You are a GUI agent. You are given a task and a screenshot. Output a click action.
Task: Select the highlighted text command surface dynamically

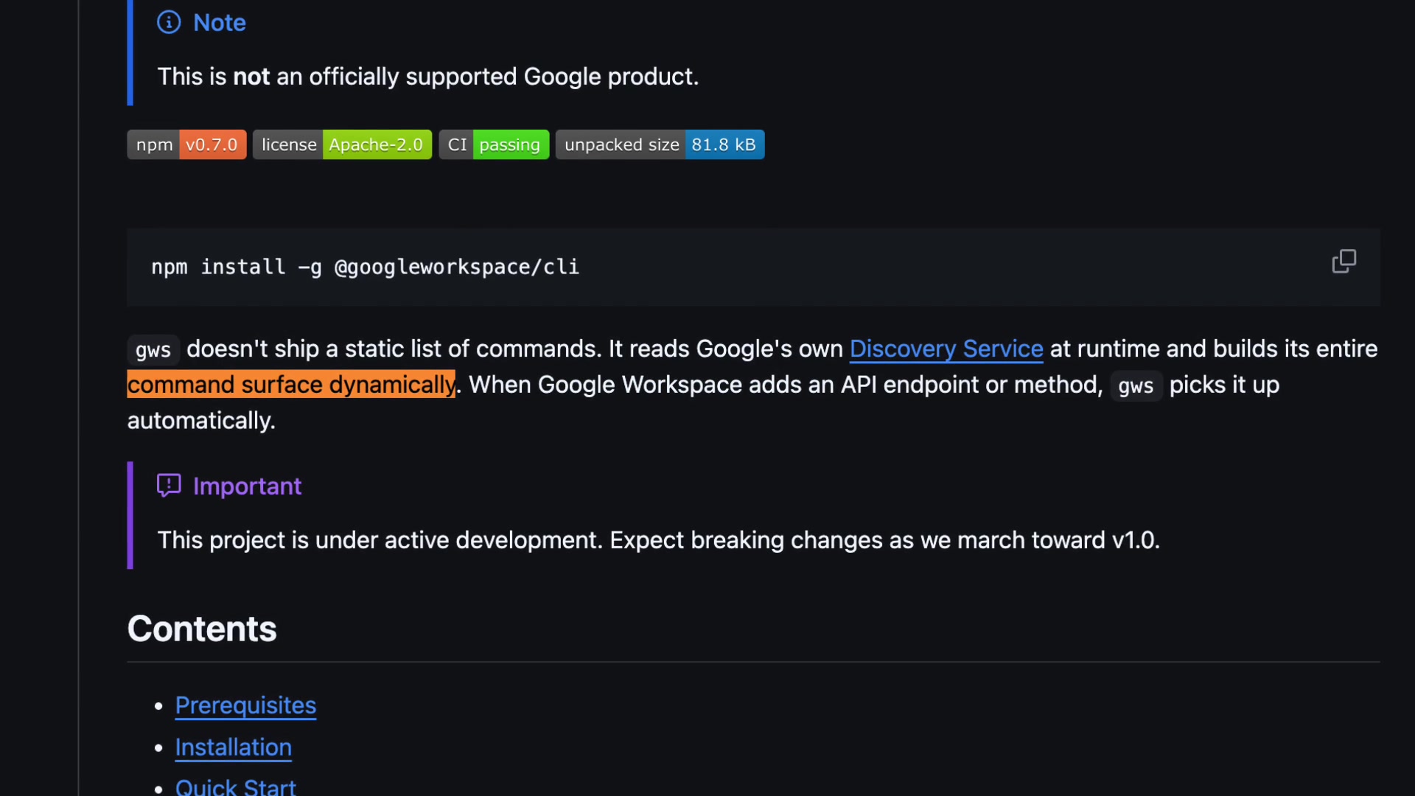[291, 384]
